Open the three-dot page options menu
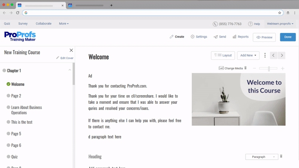Image resolution: width=299 pixels, height=168 pixels. [265, 55]
